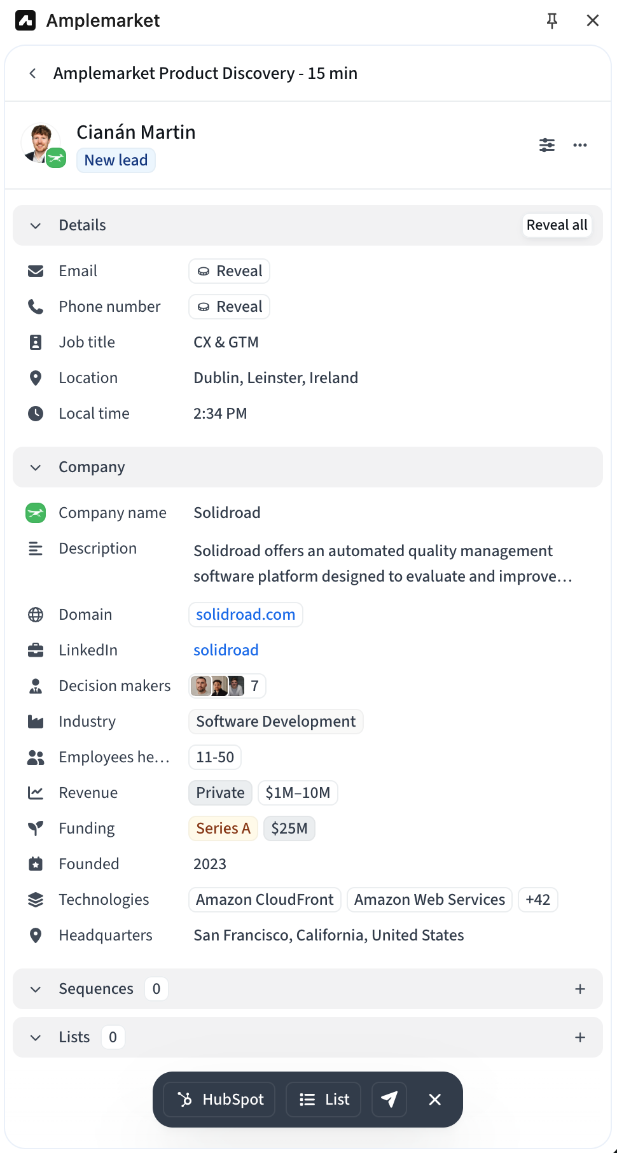Collapse the Details section
617x1153 pixels.
click(36, 225)
